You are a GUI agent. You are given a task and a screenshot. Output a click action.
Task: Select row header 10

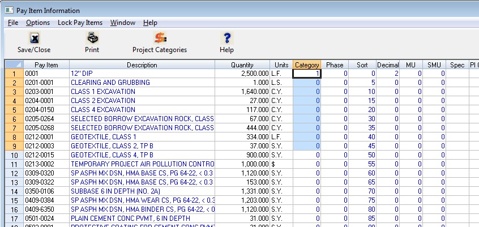pos(14,155)
